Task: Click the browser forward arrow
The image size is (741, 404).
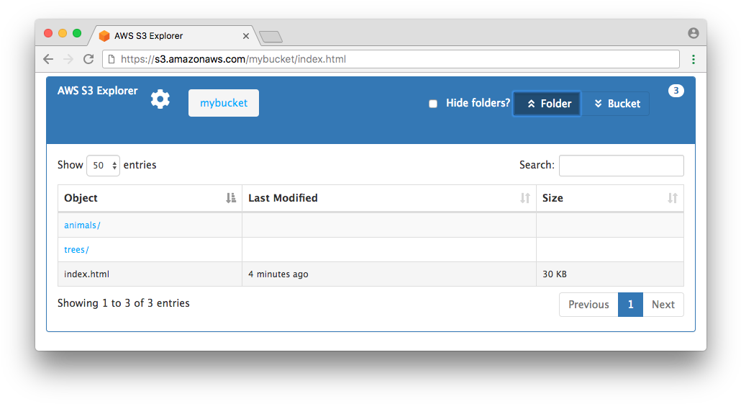Action: point(68,59)
